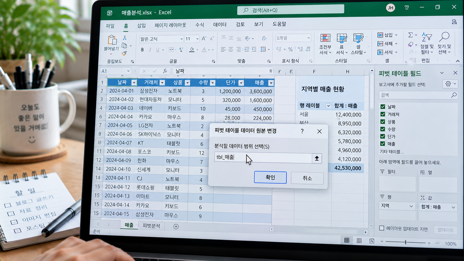Switch to Normal view in status bar

point(347,240)
